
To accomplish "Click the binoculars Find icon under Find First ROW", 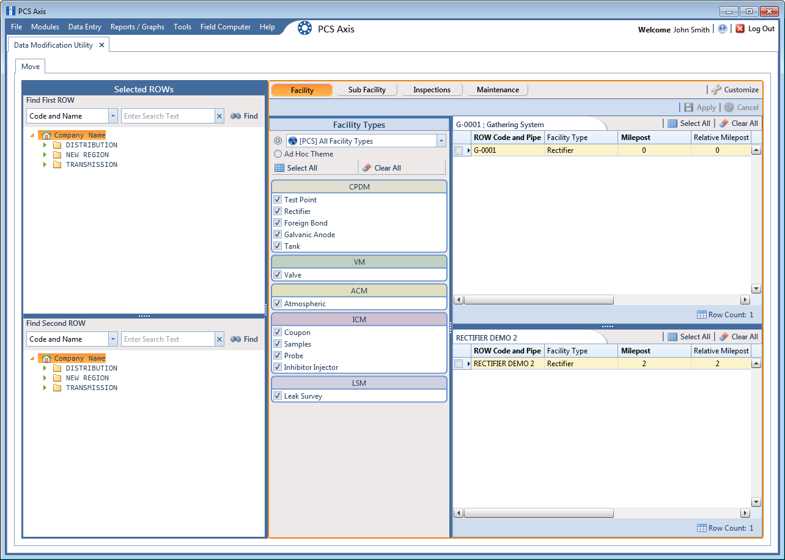I will [235, 116].
